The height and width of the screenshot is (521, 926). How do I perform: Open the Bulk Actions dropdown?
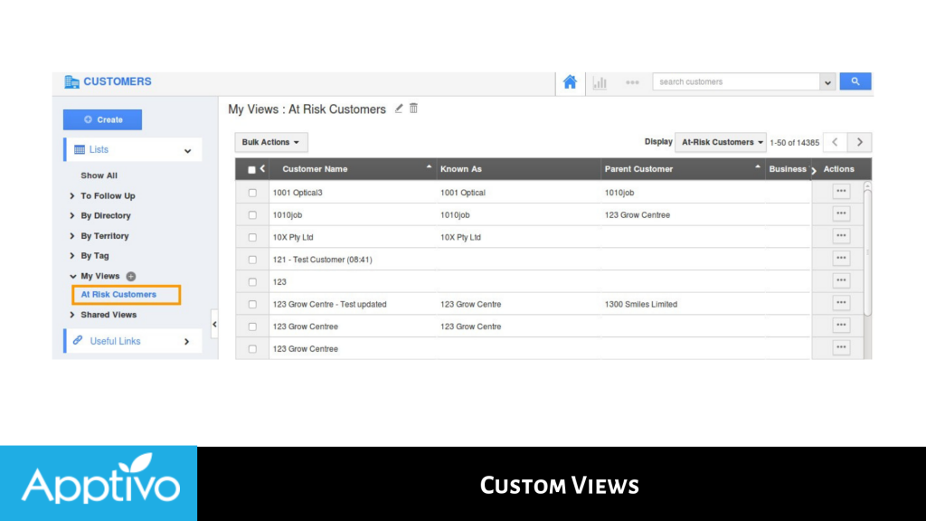[x=269, y=142]
